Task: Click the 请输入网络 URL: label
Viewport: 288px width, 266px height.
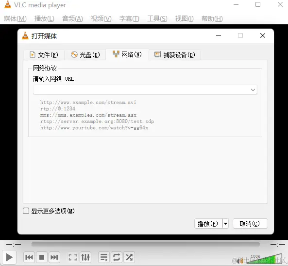Action: pos(54,79)
